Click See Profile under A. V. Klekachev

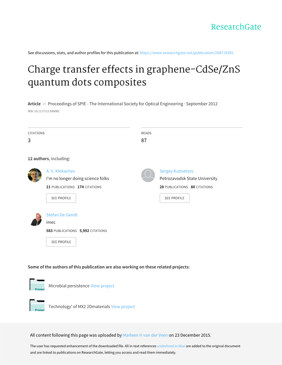tap(61, 198)
